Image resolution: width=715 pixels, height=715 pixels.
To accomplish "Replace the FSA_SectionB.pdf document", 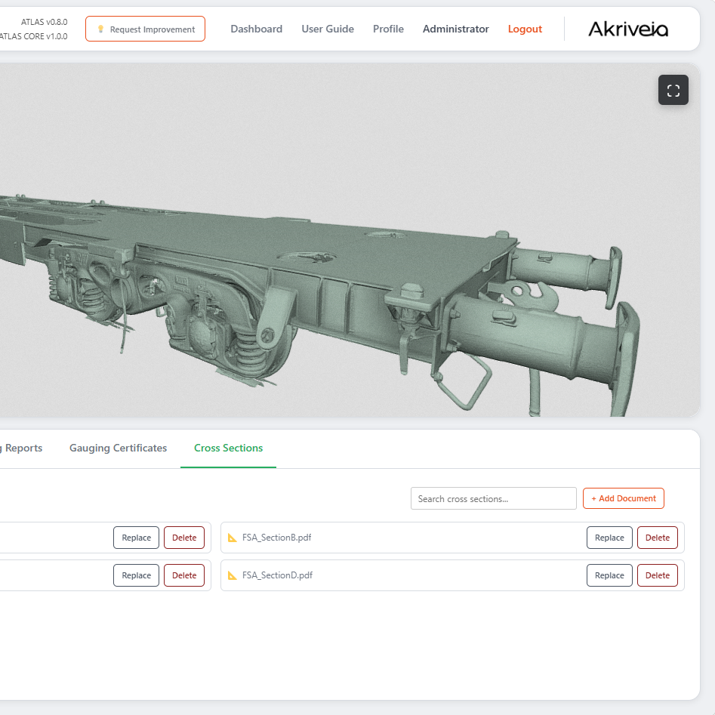I will point(609,538).
